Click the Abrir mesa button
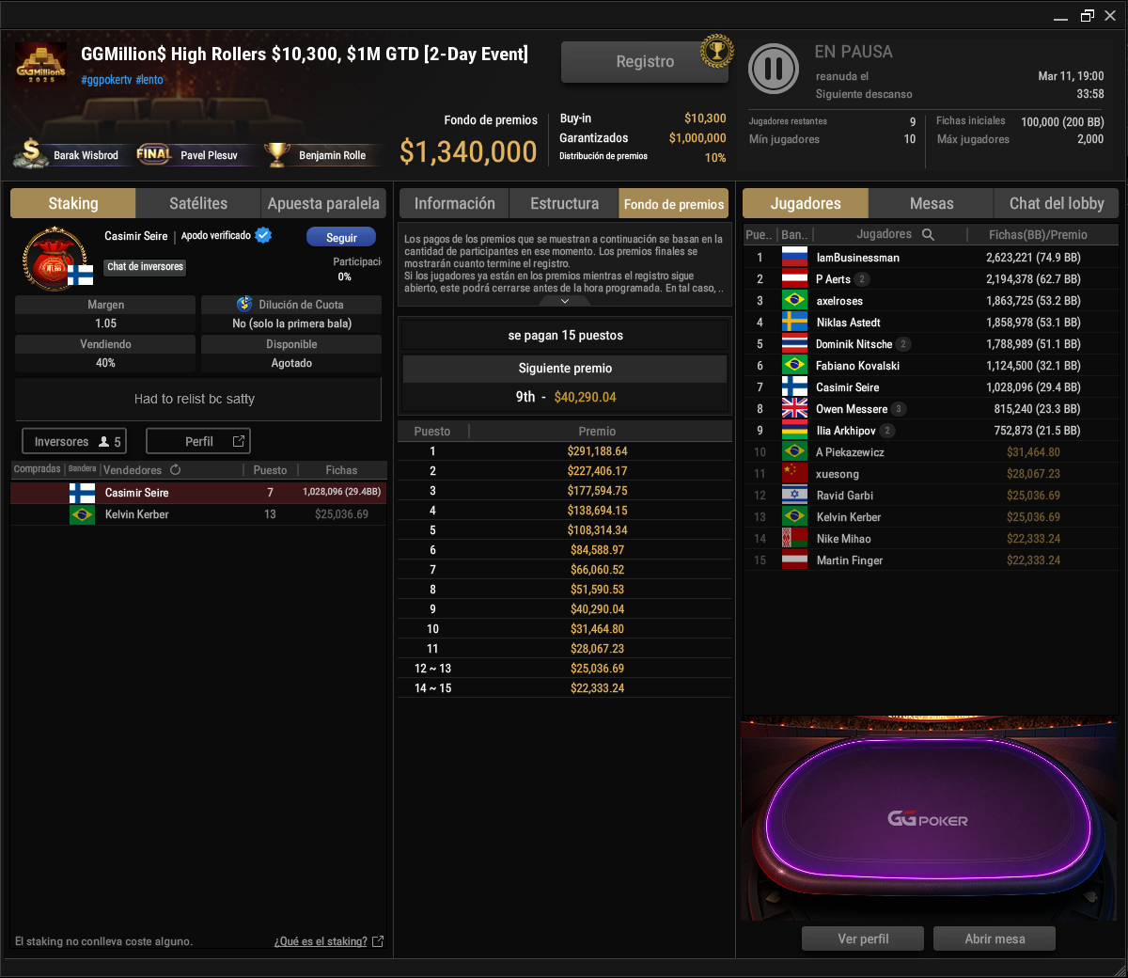 995,939
